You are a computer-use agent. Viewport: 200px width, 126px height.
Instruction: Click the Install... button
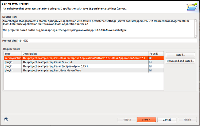point(180,55)
